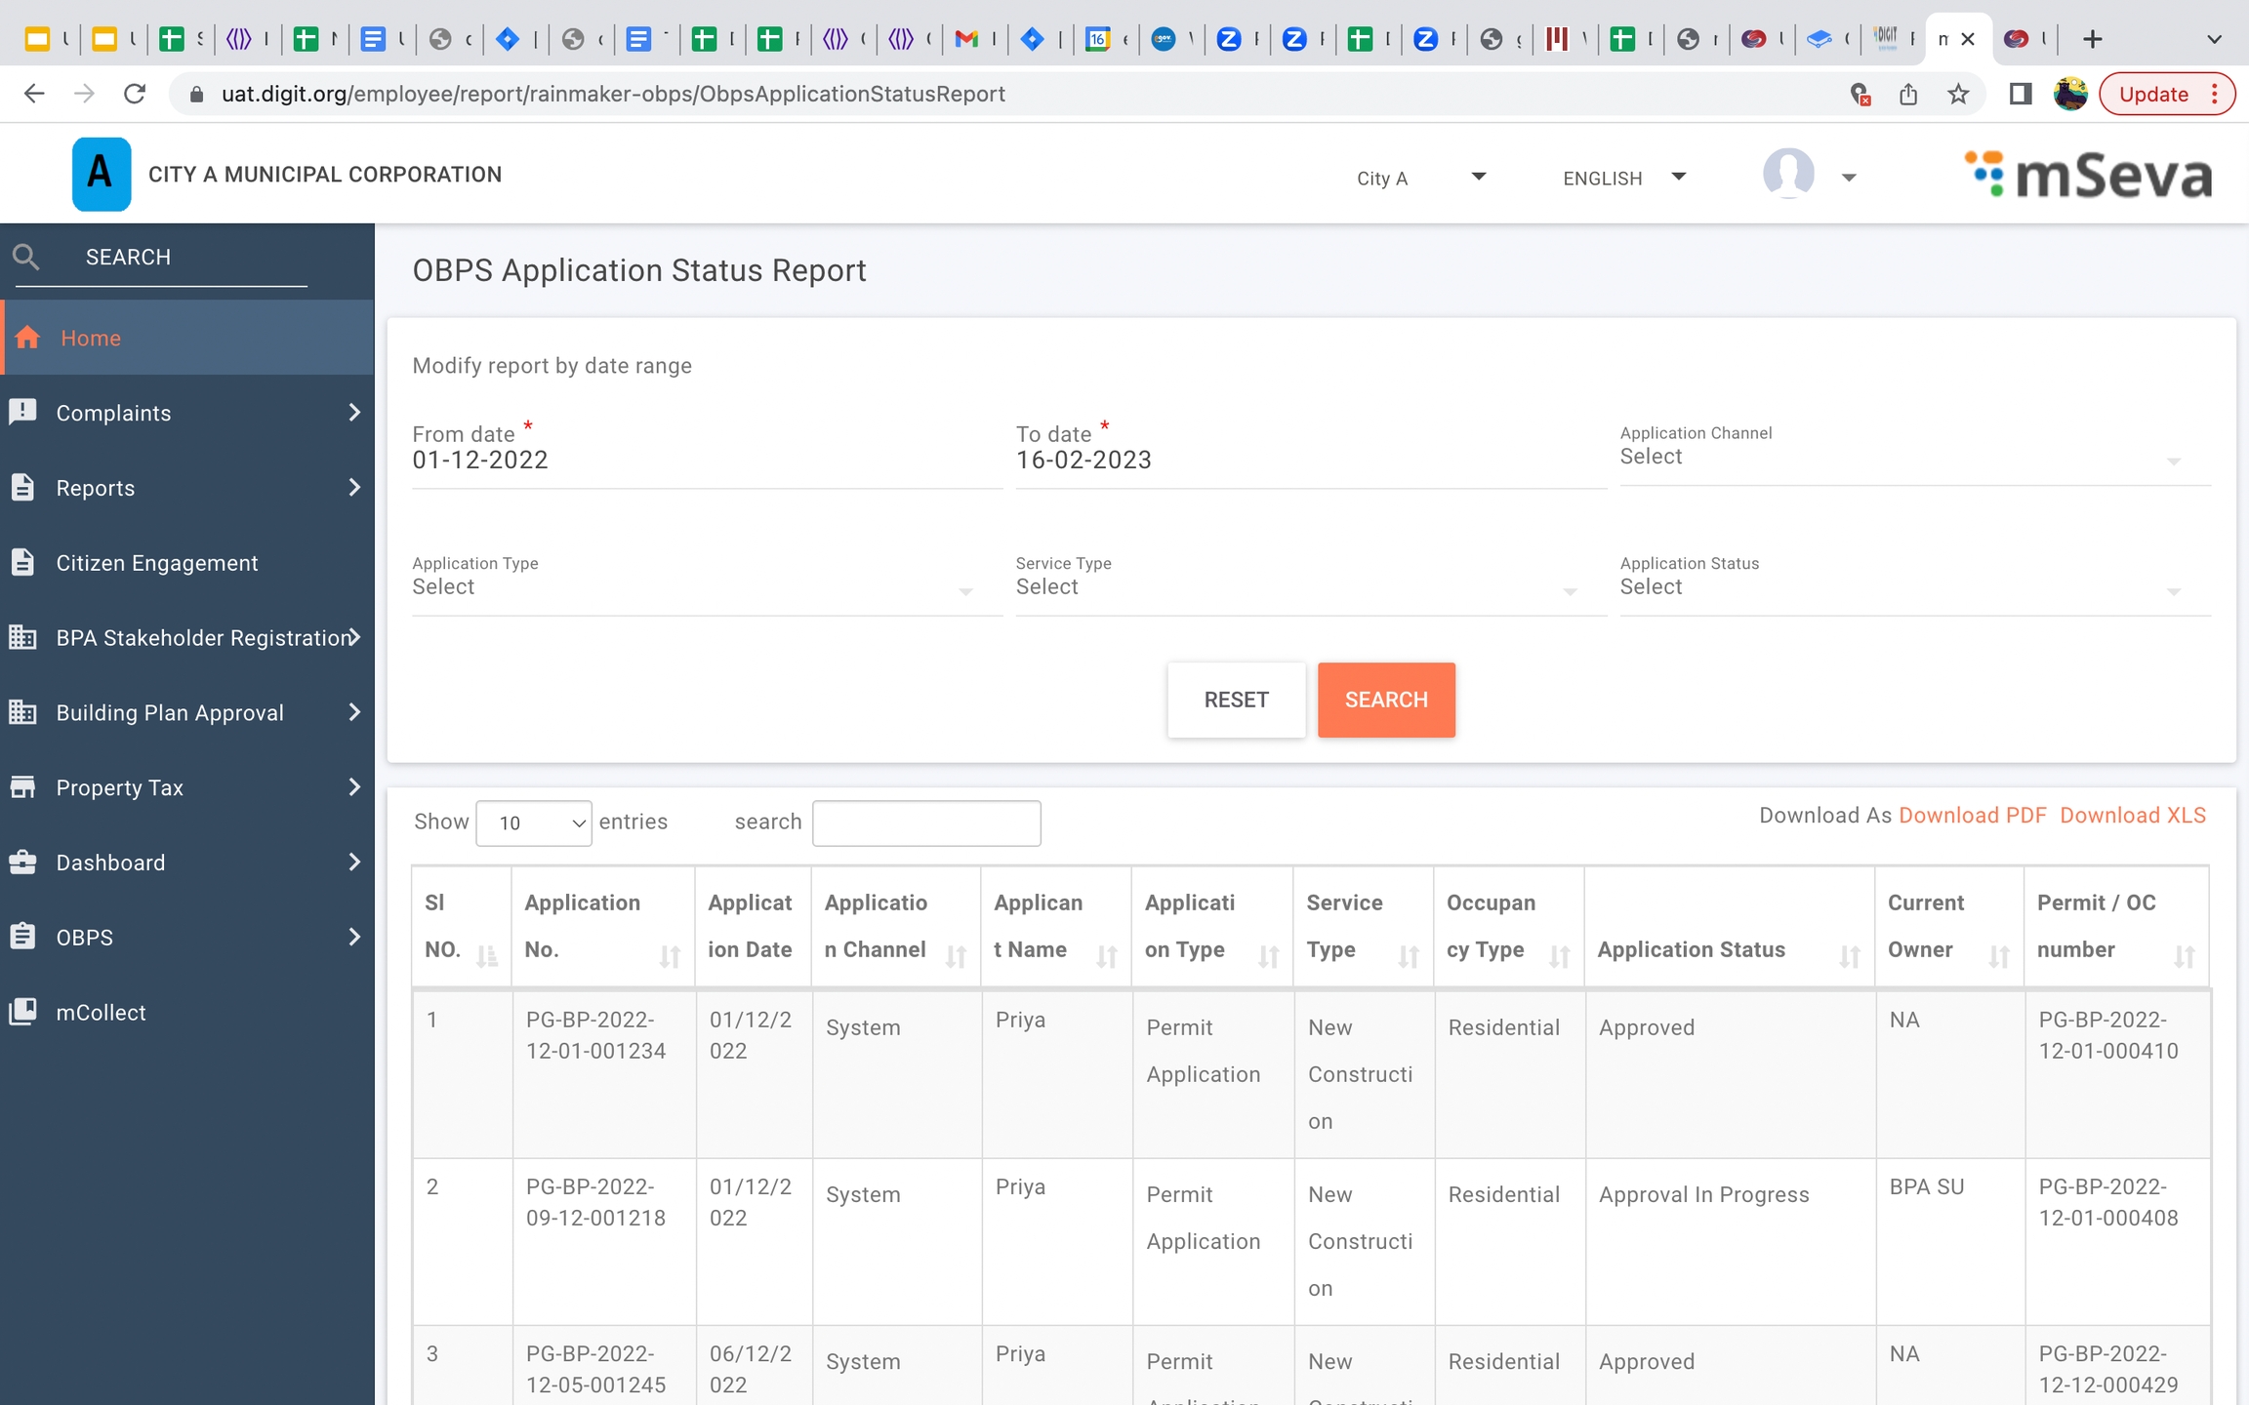Open the Service Type dropdown
2249x1405 pixels.
tap(1310, 587)
